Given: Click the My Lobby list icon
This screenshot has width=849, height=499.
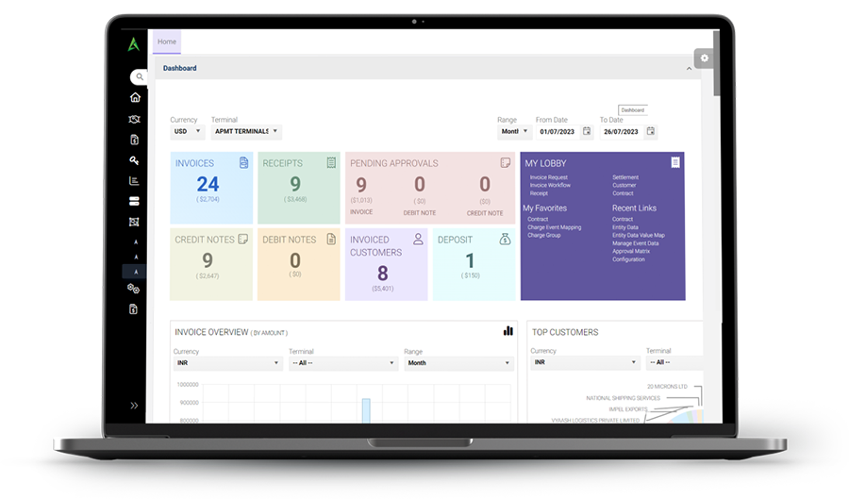Looking at the screenshot, I should click(674, 163).
